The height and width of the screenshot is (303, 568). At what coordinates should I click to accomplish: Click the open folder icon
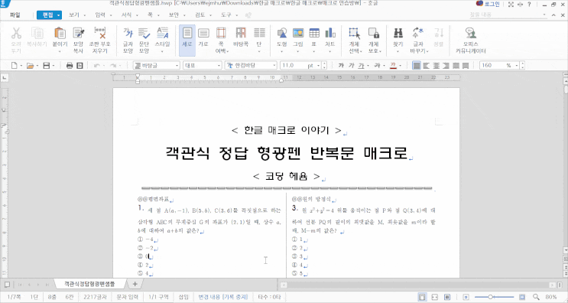pyautogui.click(x=30, y=66)
